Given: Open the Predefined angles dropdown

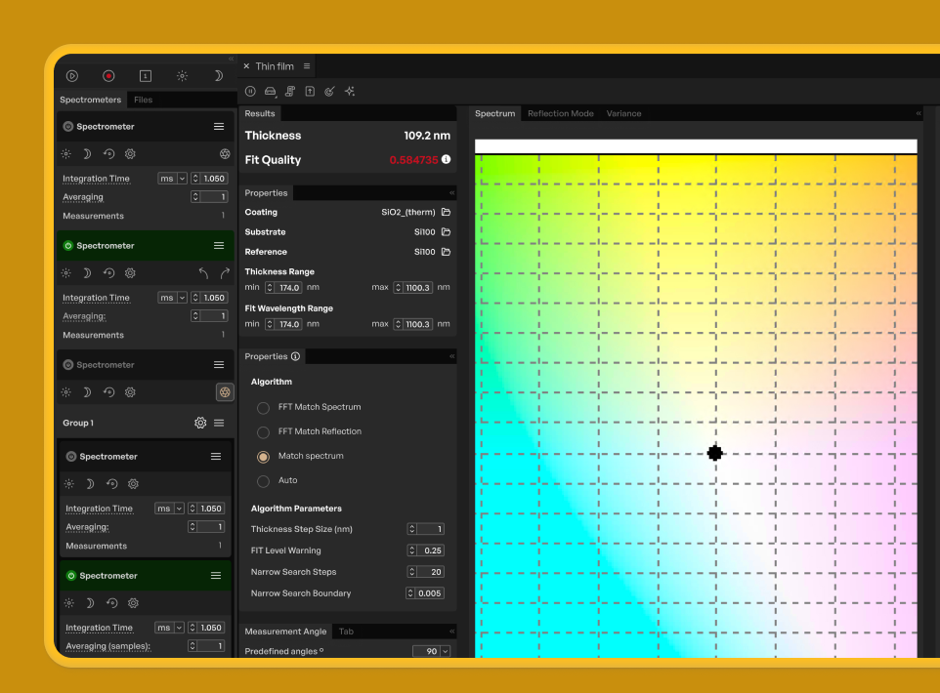Looking at the screenshot, I should pos(445,651).
